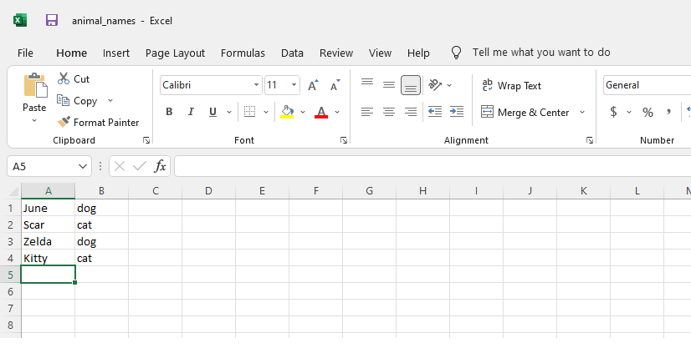Switch to the Review tab
The height and width of the screenshot is (348, 691).
pyautogui.click(x=336, y=53)
